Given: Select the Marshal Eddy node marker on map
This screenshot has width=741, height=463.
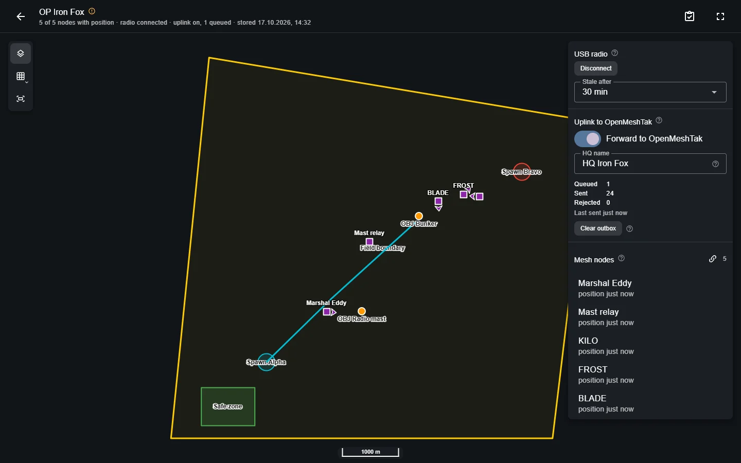Looking at the screenshot, I should [327, 312].
